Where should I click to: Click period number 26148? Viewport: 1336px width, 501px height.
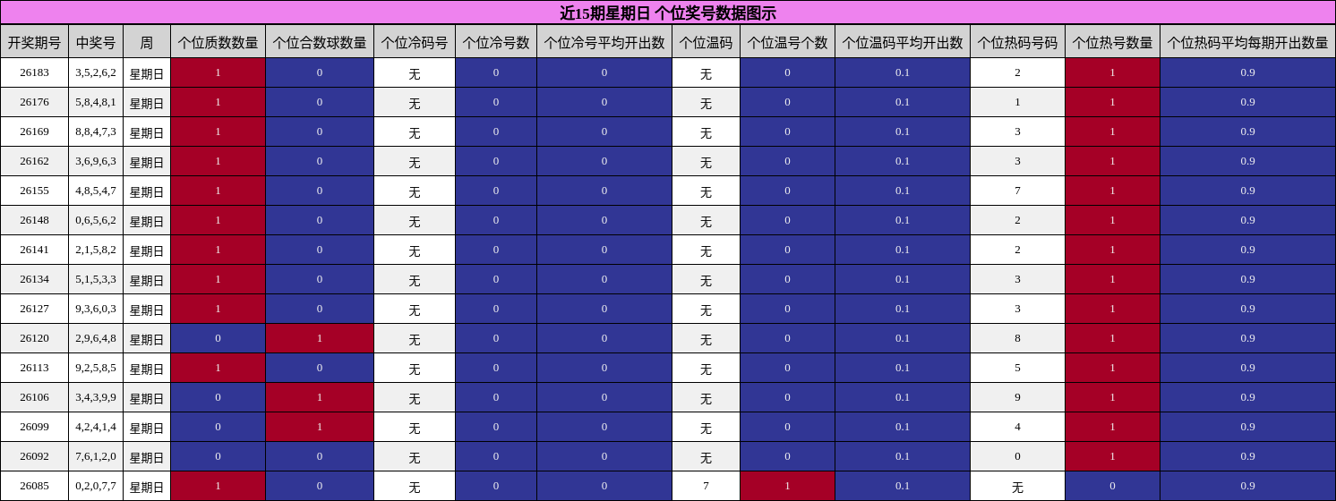[34, 220]
